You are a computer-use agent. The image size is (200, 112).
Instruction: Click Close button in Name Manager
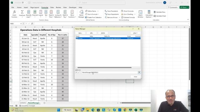pos(135,77)
